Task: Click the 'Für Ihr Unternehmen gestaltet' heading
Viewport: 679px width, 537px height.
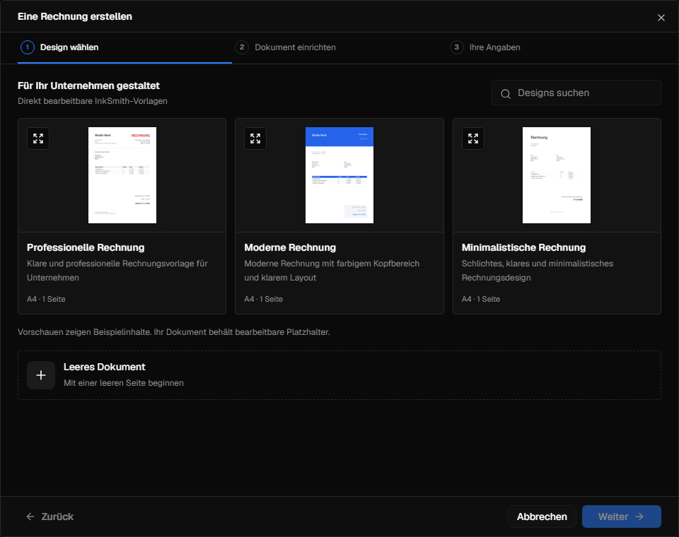Action: (89, 85)
